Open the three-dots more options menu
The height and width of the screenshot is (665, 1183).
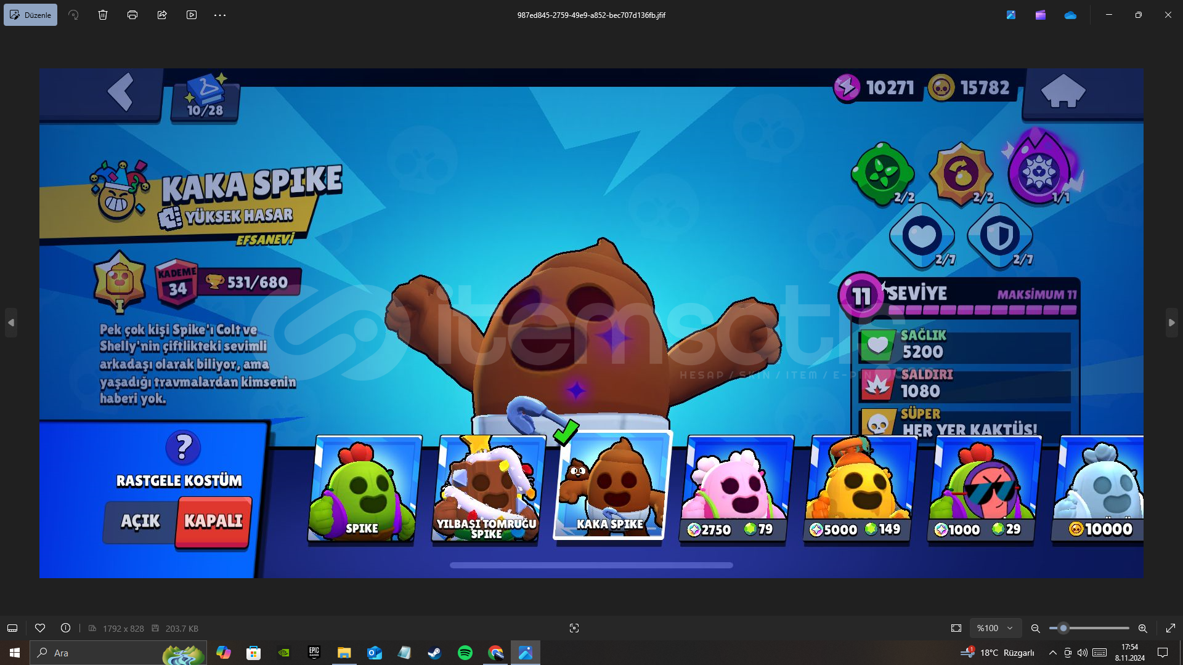(220, 15)
